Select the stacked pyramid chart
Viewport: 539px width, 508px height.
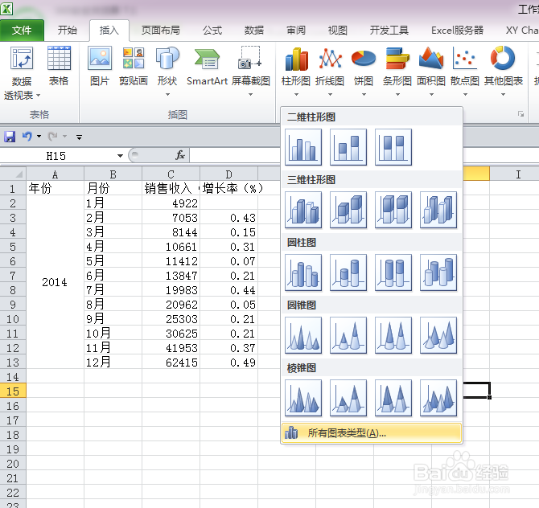(x=348, y=398)
